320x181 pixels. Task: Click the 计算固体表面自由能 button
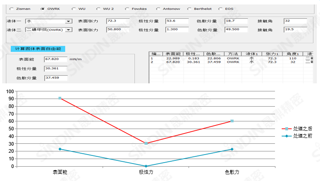(x=38, y=49)
